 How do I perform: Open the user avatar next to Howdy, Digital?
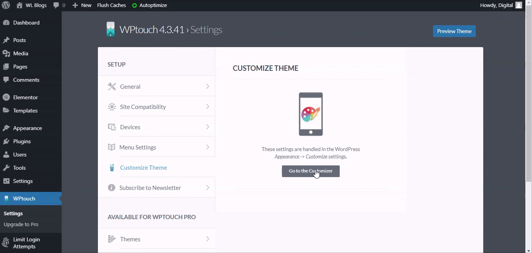pos(519,5)
